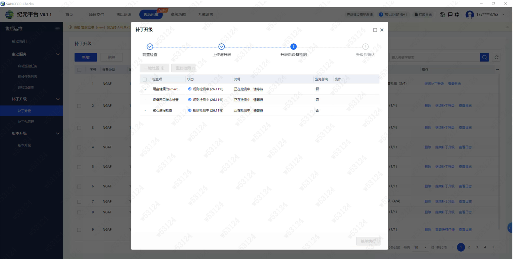The image size is (513, 259).
Task: Maximize the 补丁升级 dialog
Action: pyautogui.click(x=375, y=30)
